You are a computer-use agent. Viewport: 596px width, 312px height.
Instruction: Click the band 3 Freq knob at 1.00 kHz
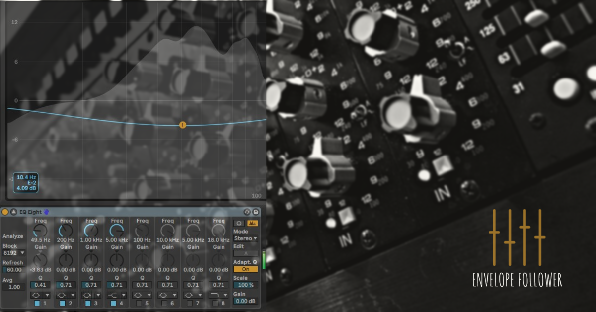(x=91, y=231)
